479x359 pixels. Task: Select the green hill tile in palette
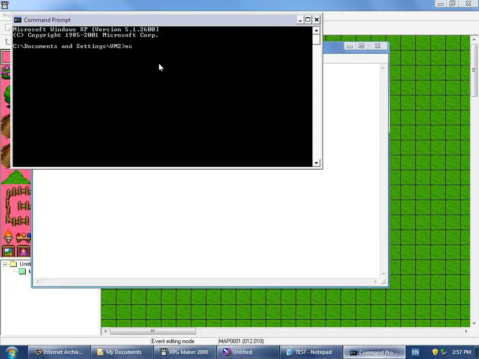tap(16, 177)
